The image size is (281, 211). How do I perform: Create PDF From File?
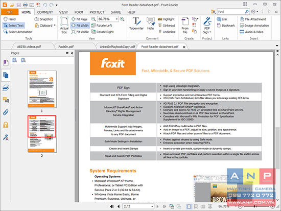click(185, 25)
